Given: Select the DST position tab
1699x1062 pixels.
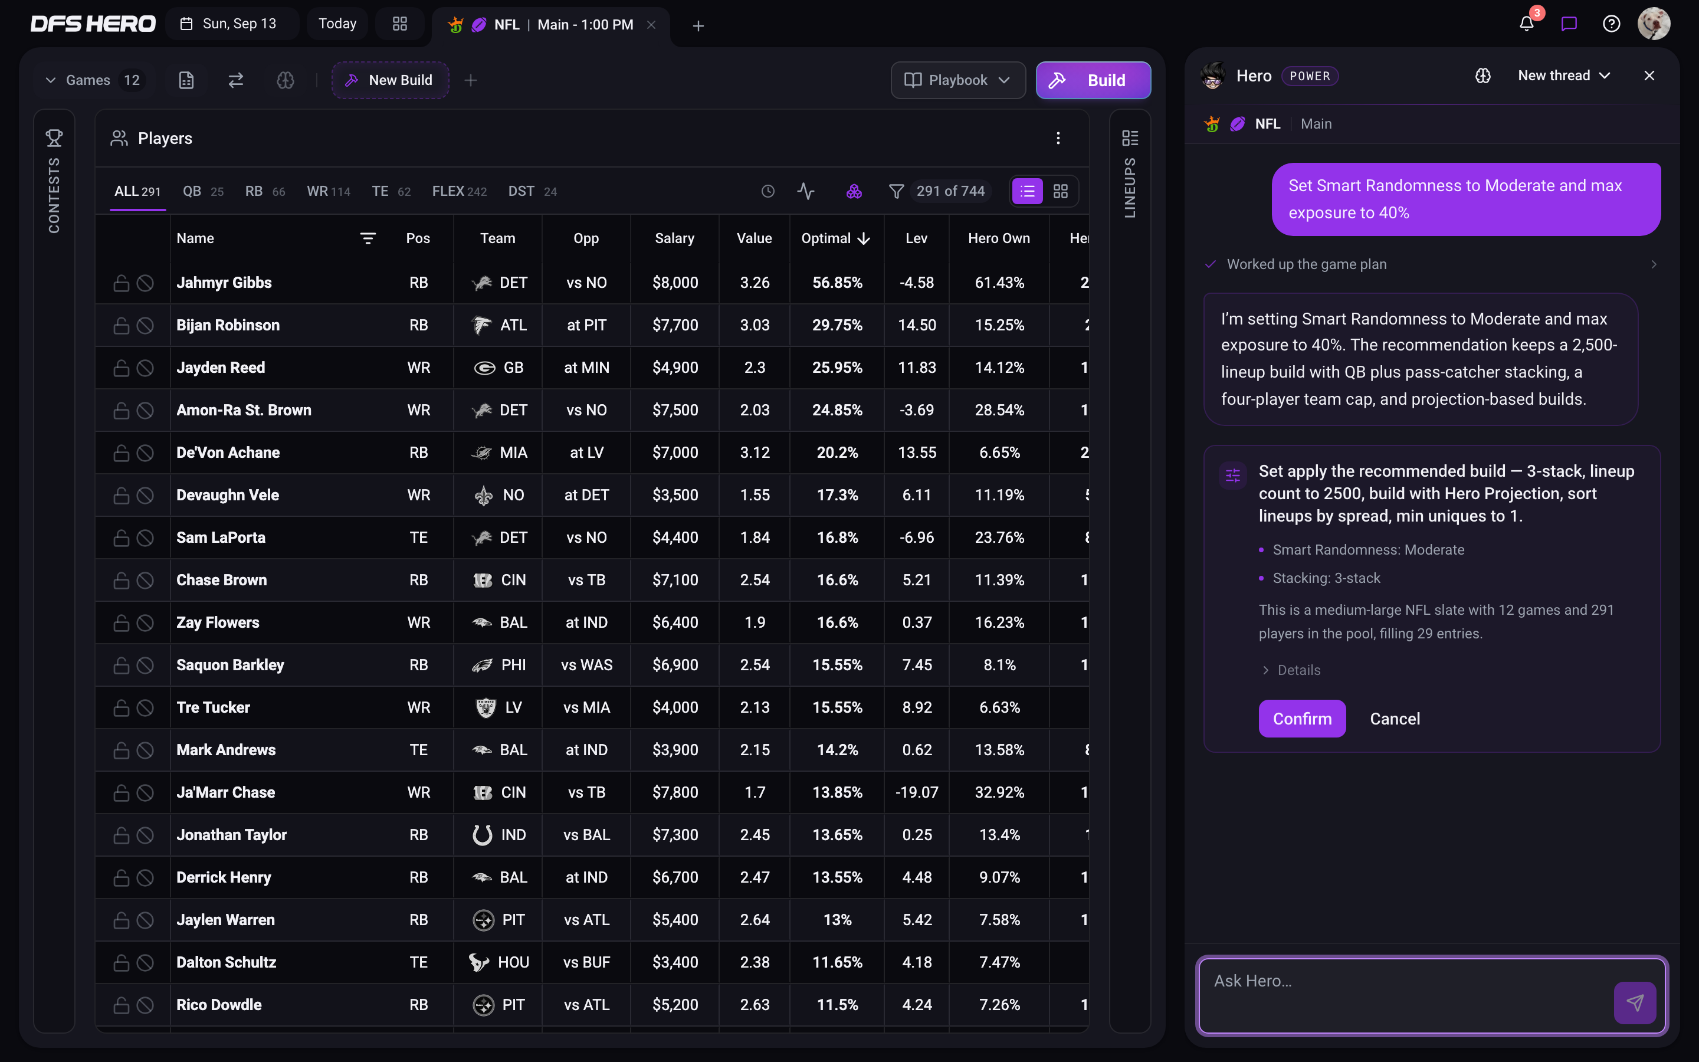Looking at the screenshot, I should [x=532, y=191].
